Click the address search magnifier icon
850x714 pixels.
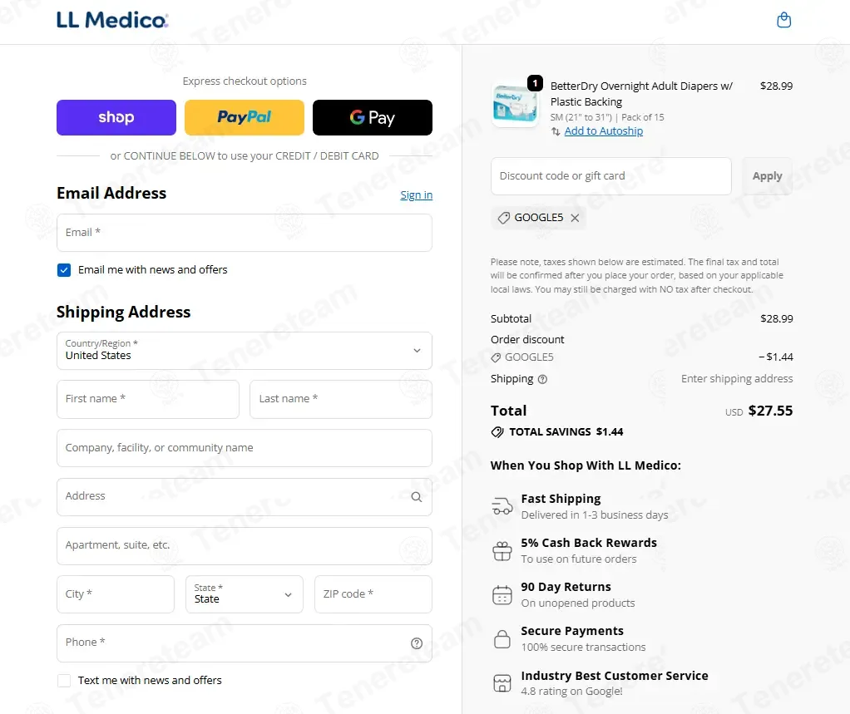pos(417,497)
